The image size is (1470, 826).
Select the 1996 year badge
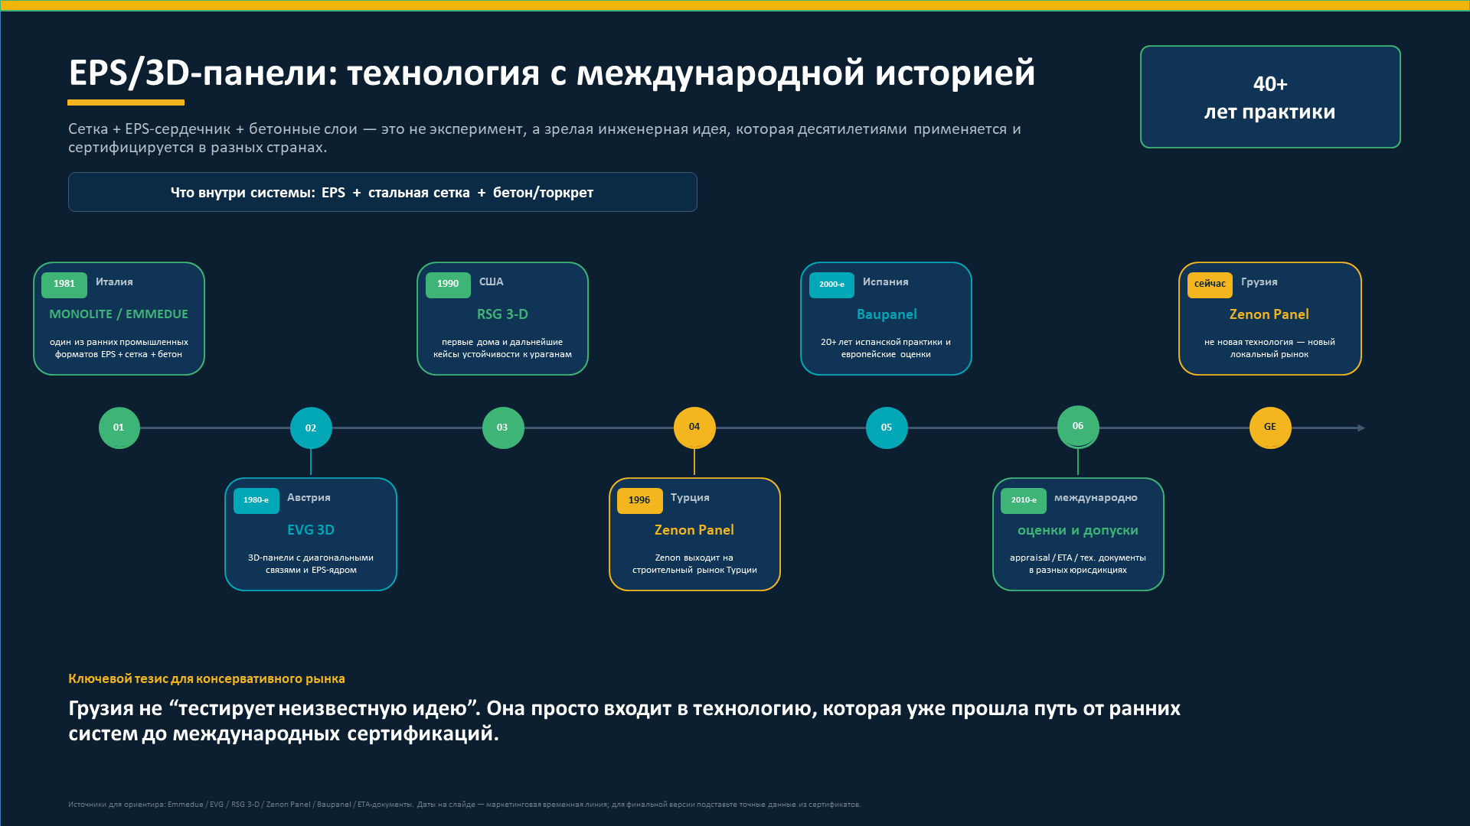click(639, 500)
